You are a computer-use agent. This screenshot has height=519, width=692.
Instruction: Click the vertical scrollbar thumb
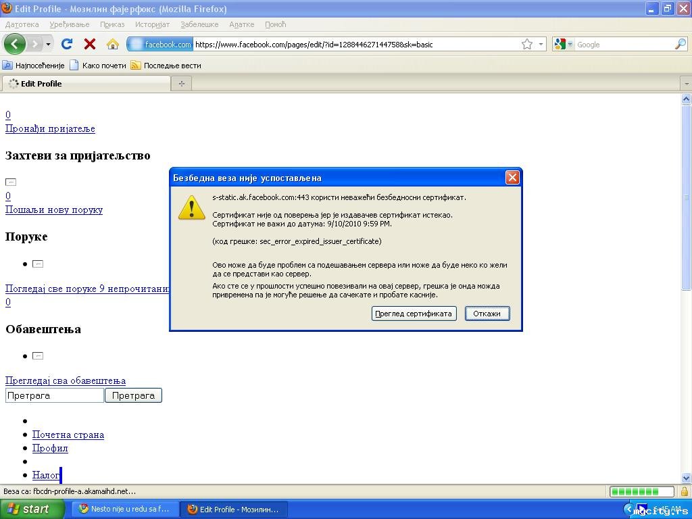(x=686, y=197)
